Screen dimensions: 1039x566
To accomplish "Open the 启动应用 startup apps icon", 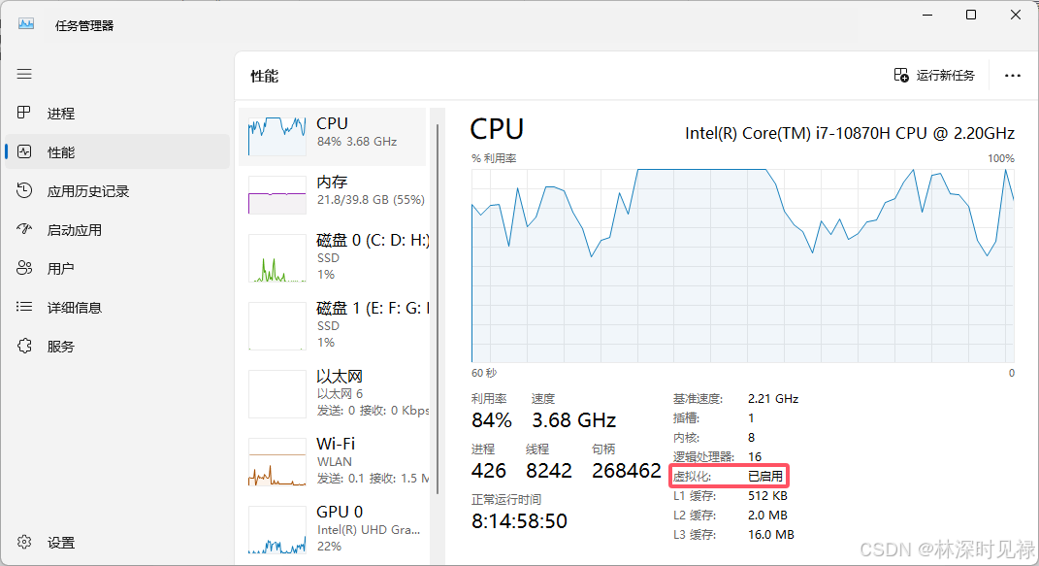I will tap(24, 229).
